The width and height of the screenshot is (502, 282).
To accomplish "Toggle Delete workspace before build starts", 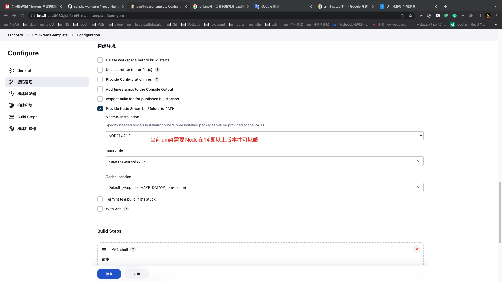I will (x=100, y=60).
